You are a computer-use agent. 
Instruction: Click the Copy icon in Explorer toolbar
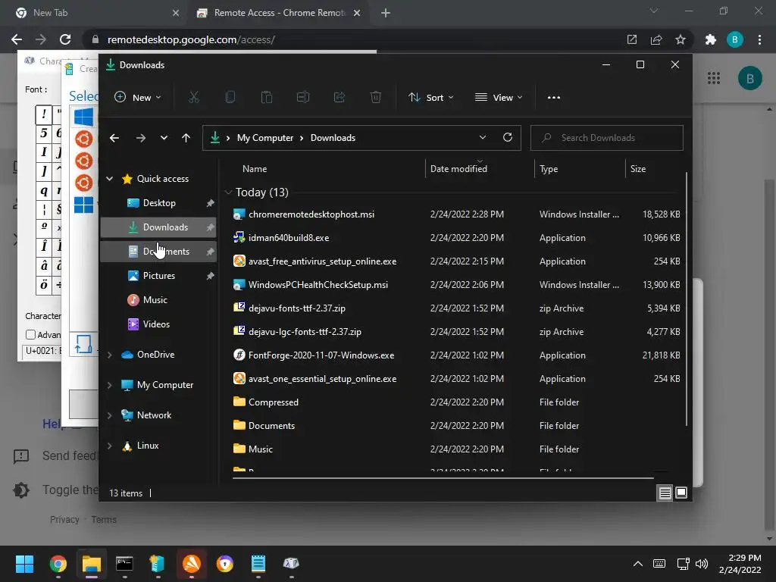point(230,98)
